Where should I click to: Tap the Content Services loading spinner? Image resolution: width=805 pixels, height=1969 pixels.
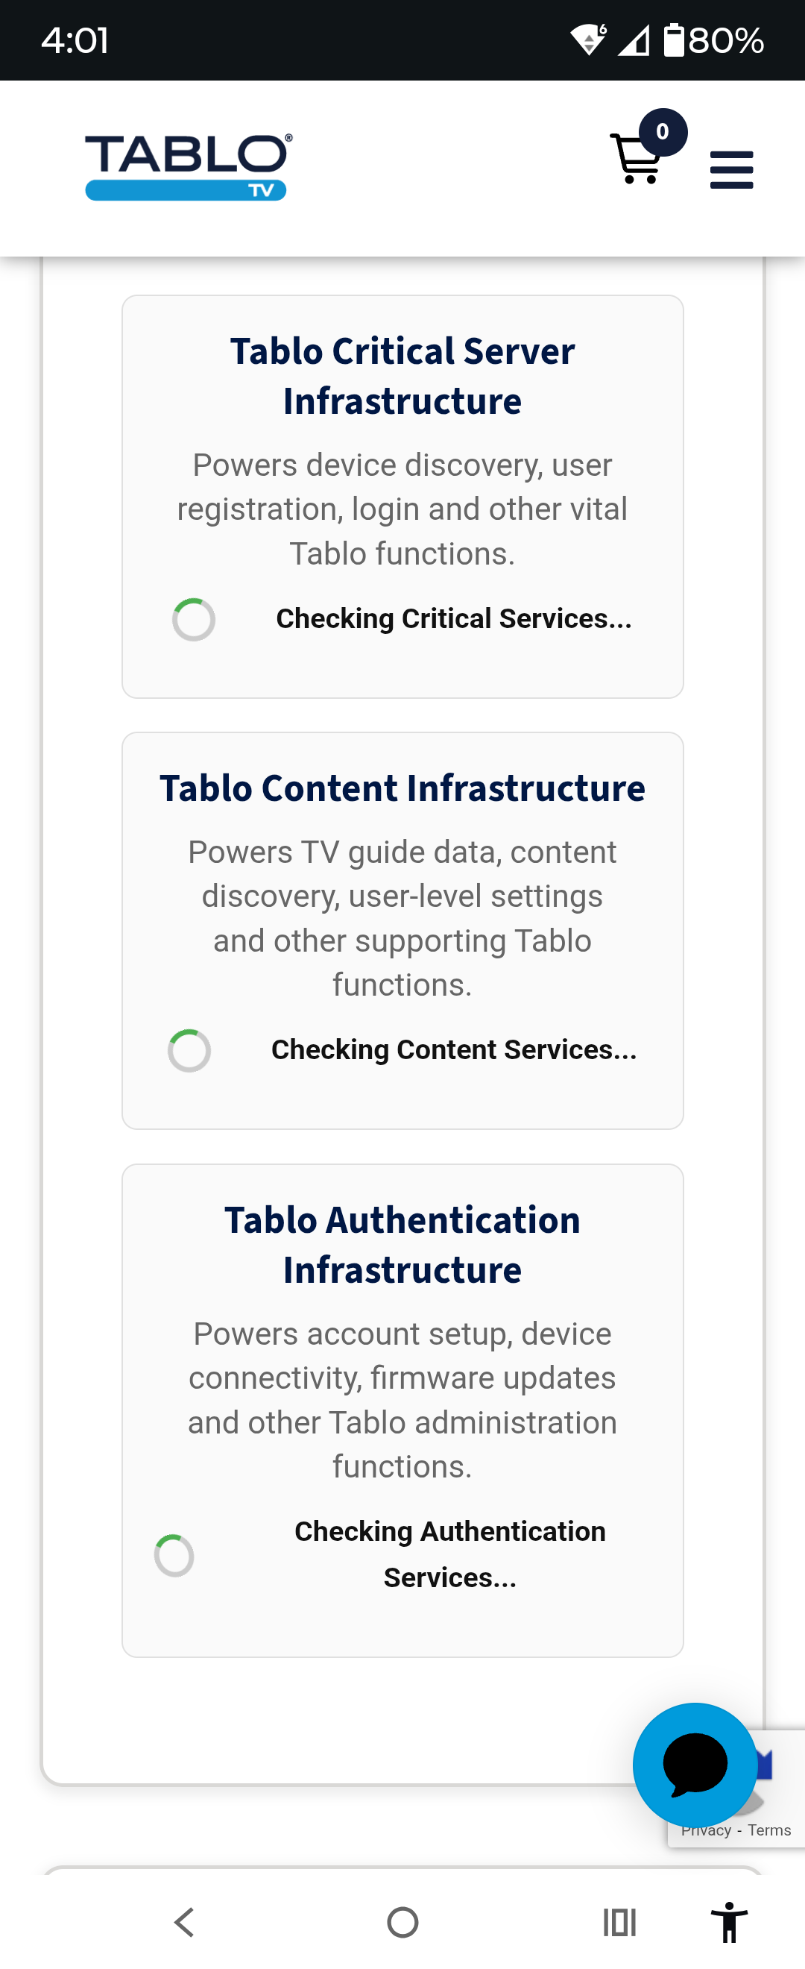tap(189, 1050)
